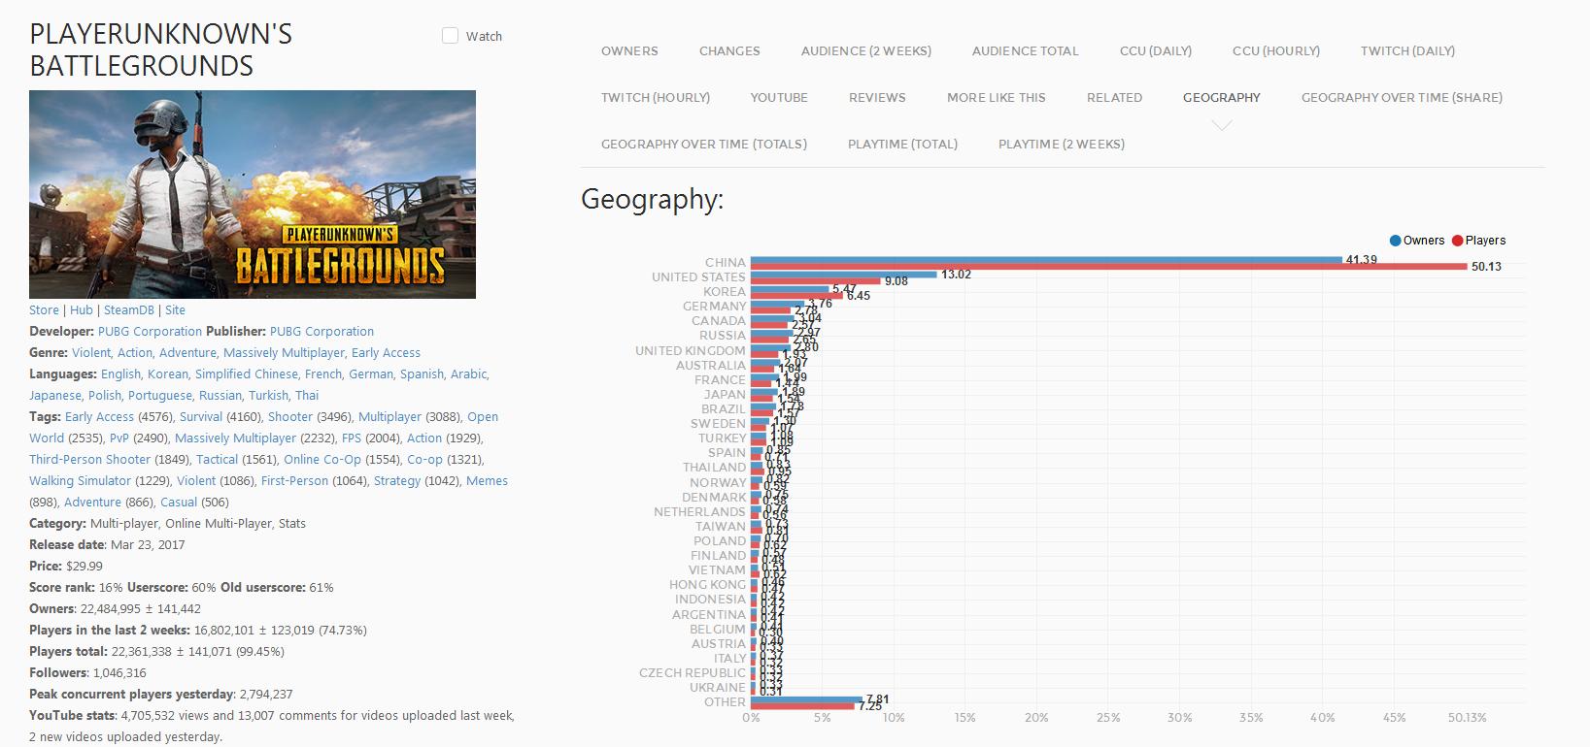This screenshot has height=747, width=1590.
Task: Click the Early Access tag link
Action: (99, 417)
